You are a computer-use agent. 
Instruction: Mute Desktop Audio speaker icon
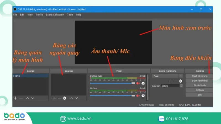(138, 83)
